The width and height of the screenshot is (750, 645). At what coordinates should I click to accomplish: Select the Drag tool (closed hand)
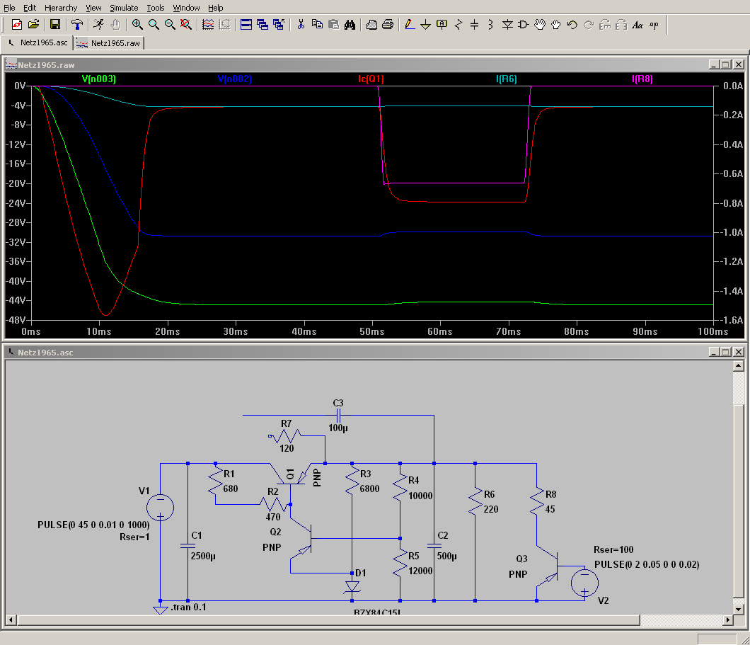556,24
